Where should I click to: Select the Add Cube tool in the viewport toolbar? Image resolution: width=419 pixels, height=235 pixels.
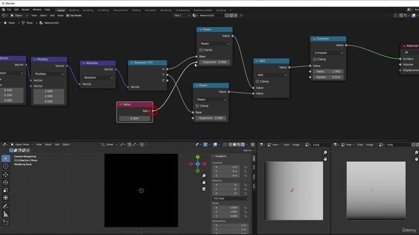[6, 223]
